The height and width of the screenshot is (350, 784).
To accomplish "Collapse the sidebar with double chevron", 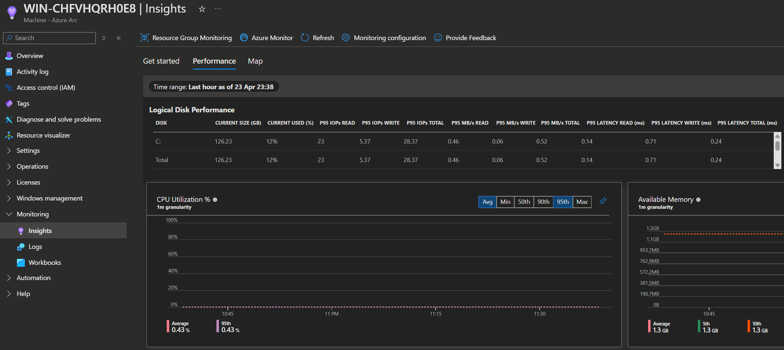I will pos(119,38).
